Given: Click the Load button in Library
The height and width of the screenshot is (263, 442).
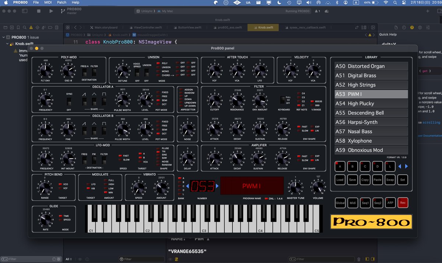Looking at the screenshot, I should point(340,180).
